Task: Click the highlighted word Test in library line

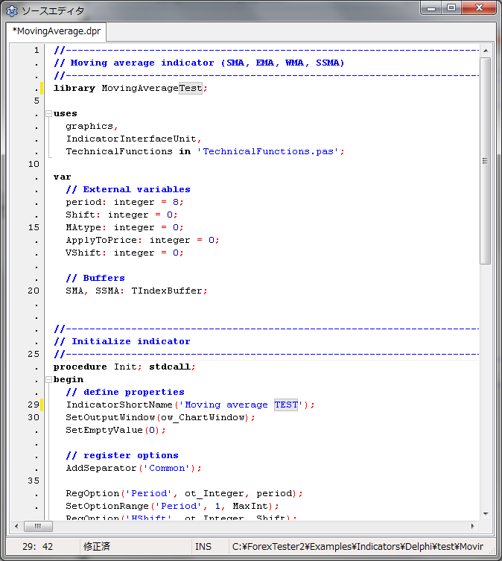Action: click(x=191, y=88)
